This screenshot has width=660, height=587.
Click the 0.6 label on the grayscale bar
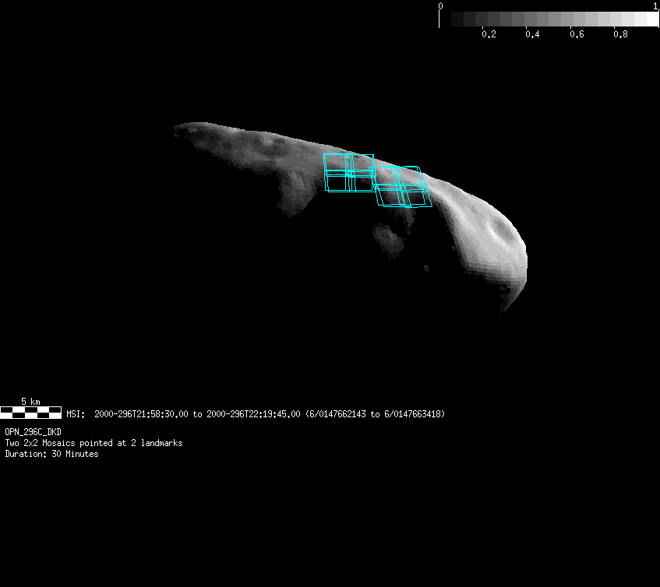pos(577,34)
